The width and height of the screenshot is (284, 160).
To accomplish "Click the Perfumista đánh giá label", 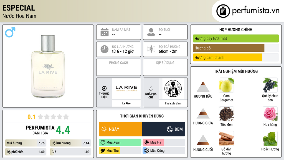I will [40, 130].
